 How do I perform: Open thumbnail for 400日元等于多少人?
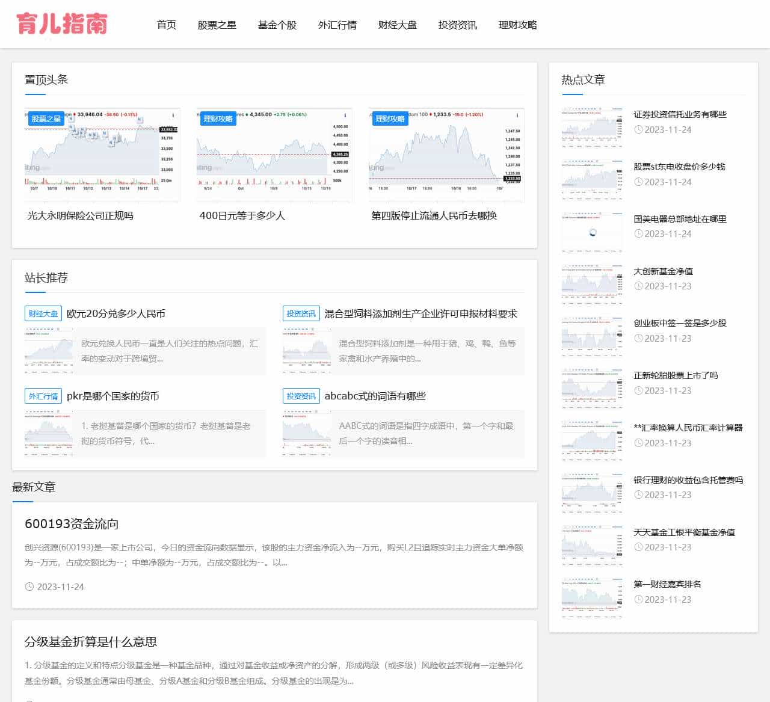[x=274, y=155]
